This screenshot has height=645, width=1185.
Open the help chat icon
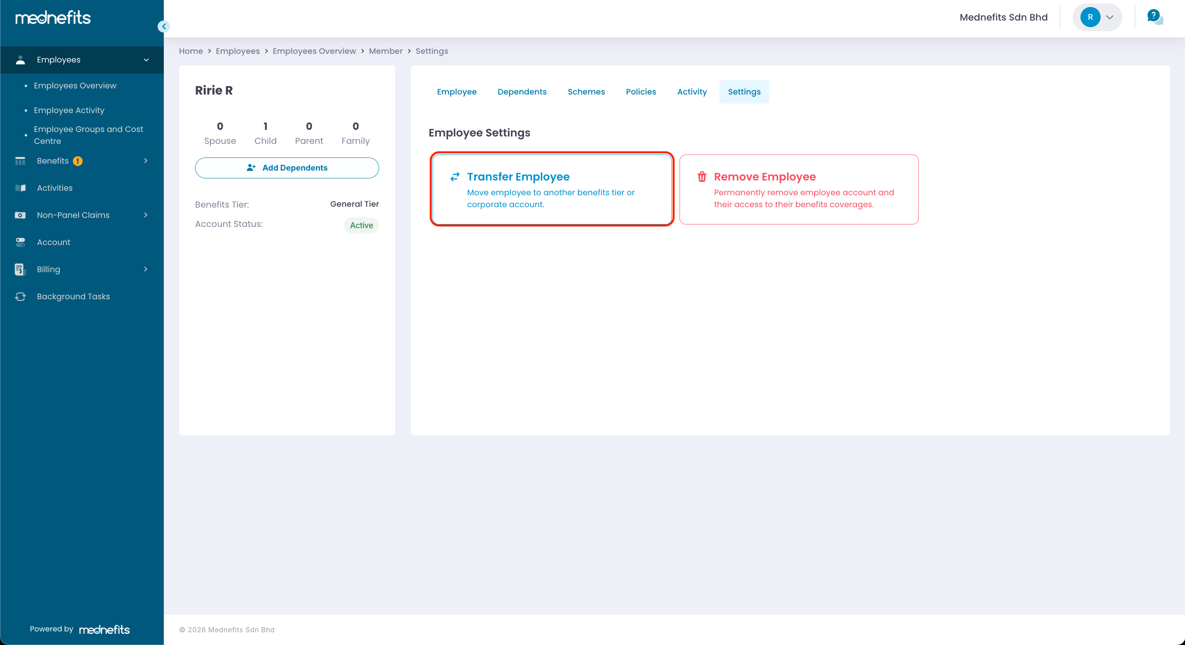[x=1155, y=17]
